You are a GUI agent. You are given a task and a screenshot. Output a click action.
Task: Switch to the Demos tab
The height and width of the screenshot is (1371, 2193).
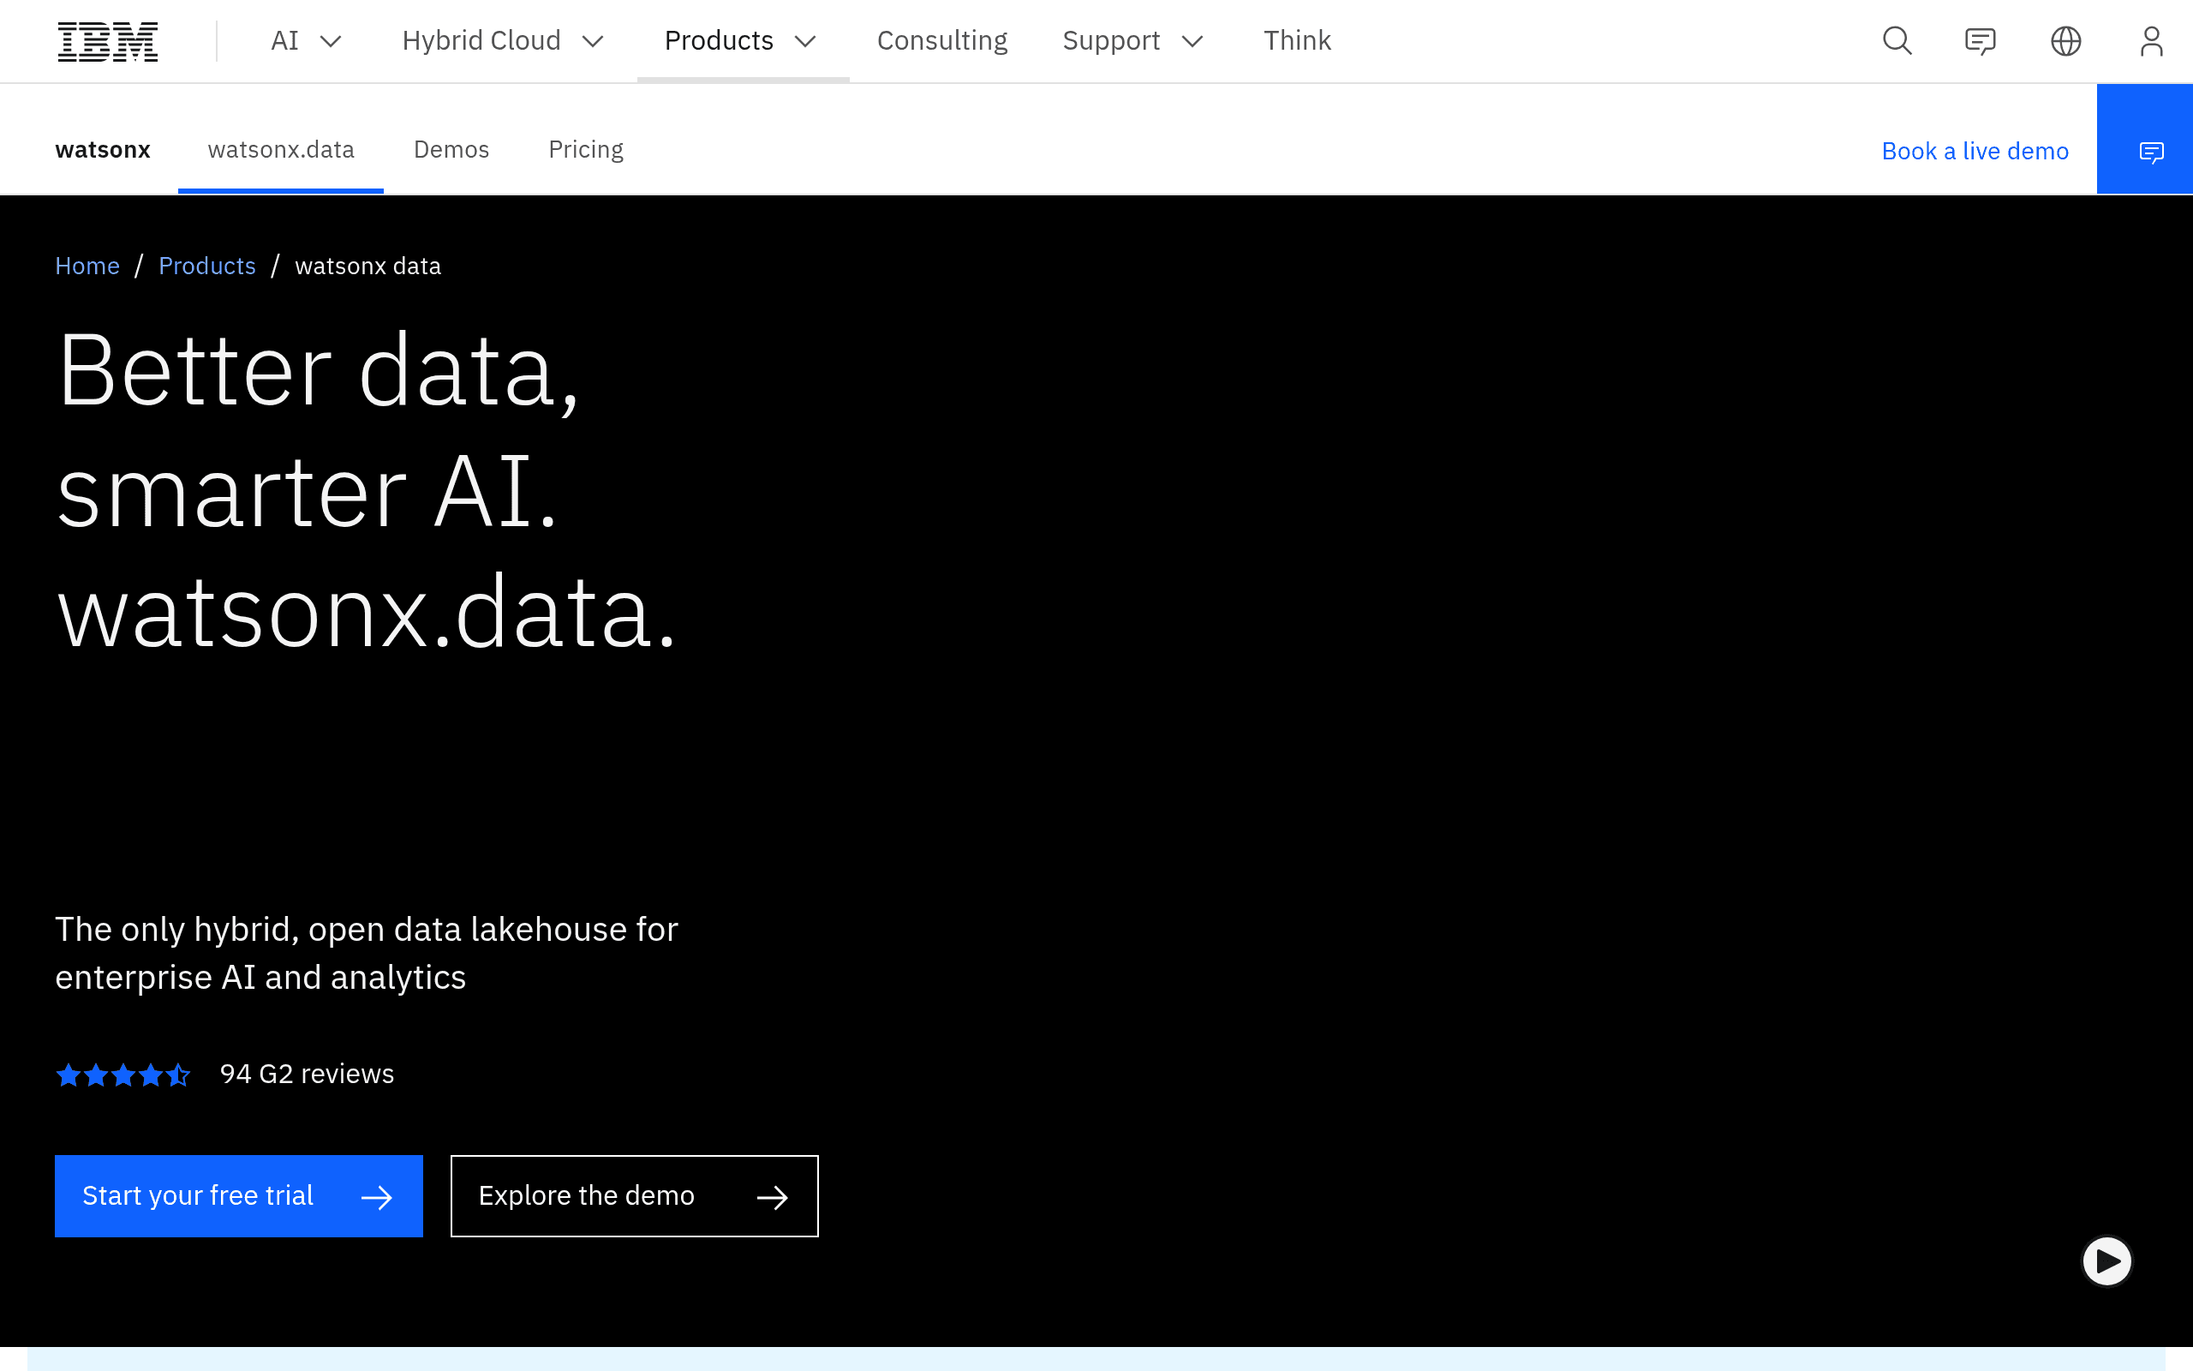(x=451, y=150)
